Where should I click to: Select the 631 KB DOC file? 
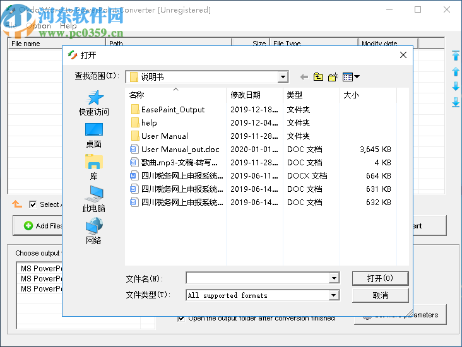pos(177,189)
